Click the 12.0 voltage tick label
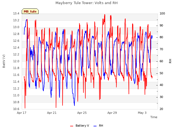The image size is (174, 131). click(16, 61)
